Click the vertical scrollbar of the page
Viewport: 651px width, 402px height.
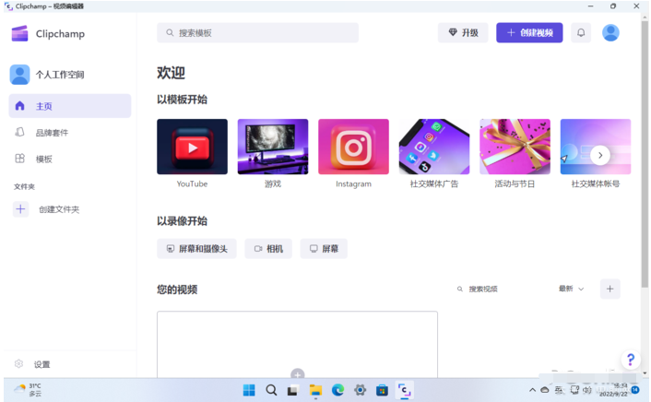point(645,154)
